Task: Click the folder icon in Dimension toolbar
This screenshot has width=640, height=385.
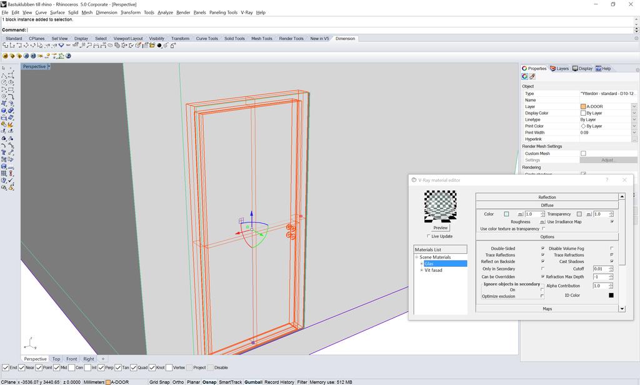Action: coord(152,46)
